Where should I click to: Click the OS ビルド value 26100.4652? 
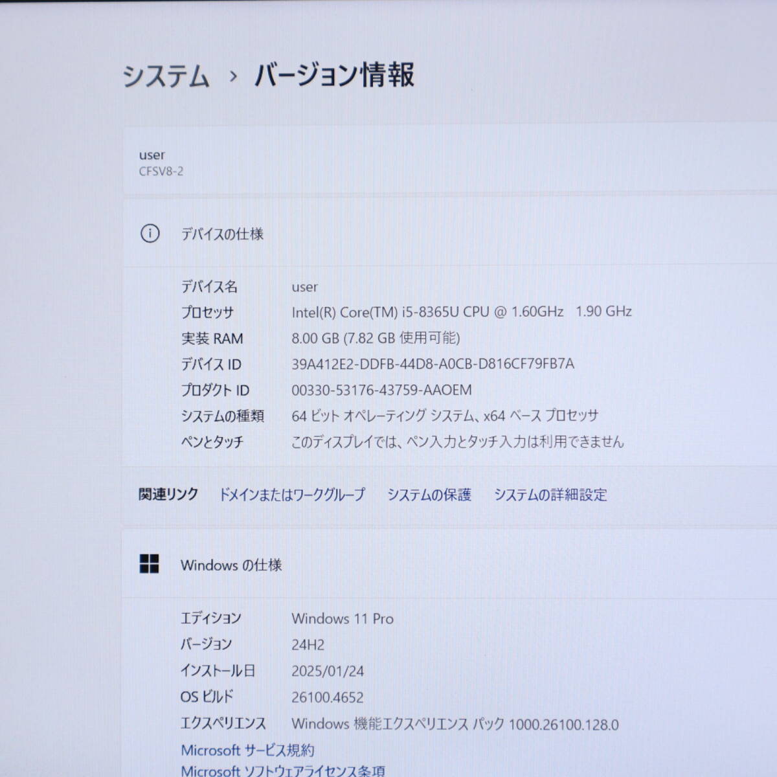click(328, 698)
